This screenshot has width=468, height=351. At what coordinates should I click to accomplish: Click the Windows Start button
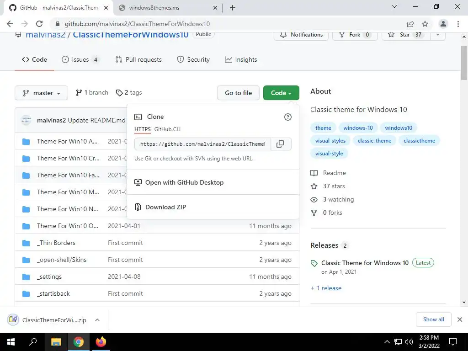tap(11, 342)
